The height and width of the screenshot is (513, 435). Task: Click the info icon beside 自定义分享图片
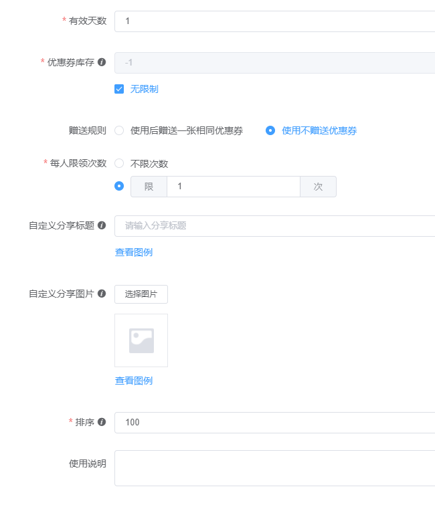point(102,294)
